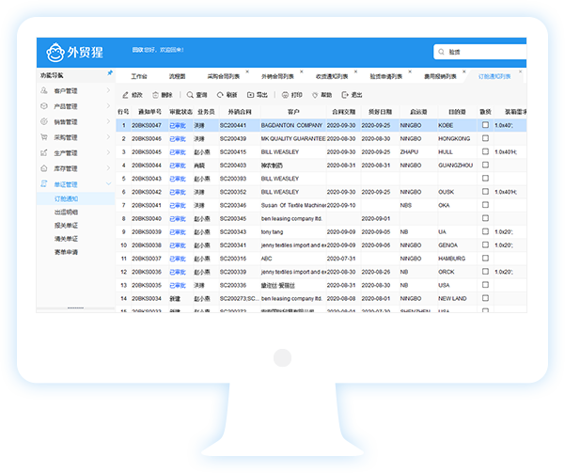Viewport: 565px width, 473px height.
Task: Click the 打印 print icon
Action: (285, 95)
